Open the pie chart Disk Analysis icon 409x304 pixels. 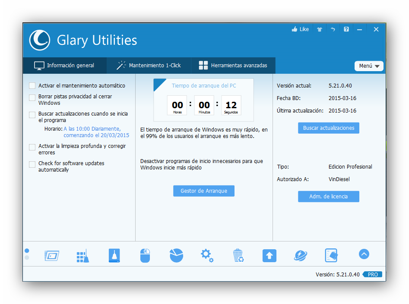[x=176, y=255]
